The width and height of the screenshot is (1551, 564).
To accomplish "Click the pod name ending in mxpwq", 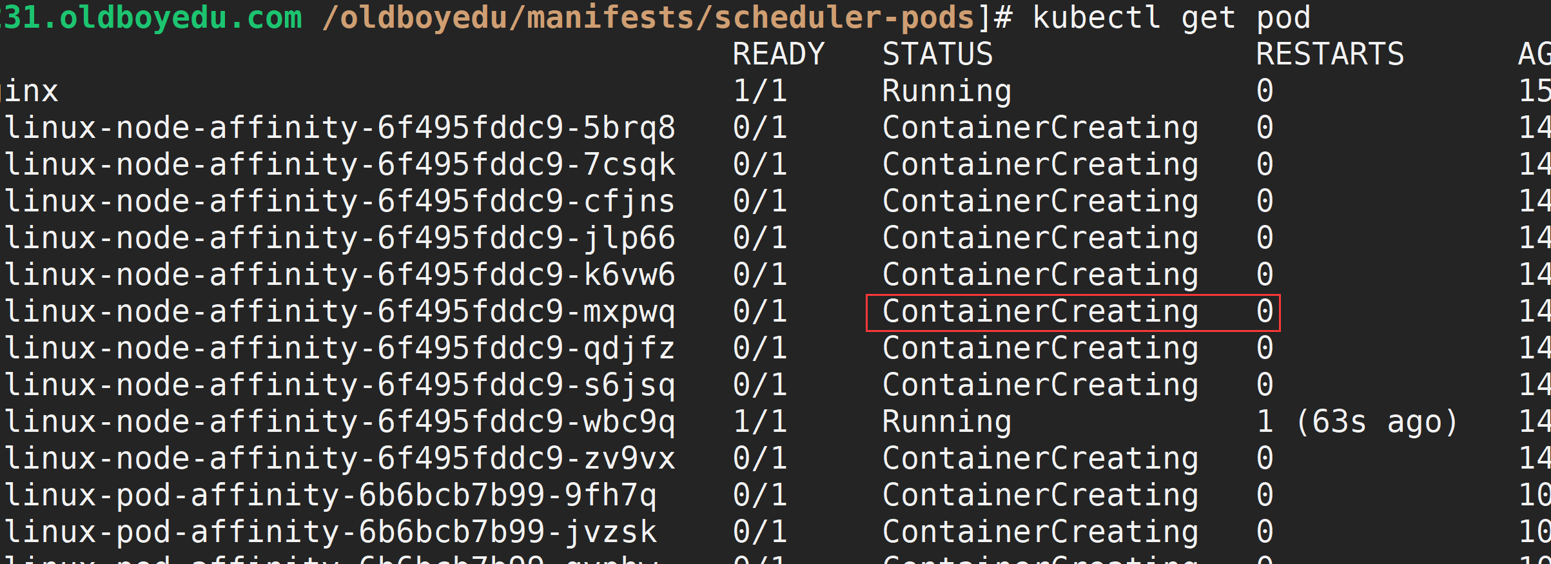I will [x=340, y=311].
